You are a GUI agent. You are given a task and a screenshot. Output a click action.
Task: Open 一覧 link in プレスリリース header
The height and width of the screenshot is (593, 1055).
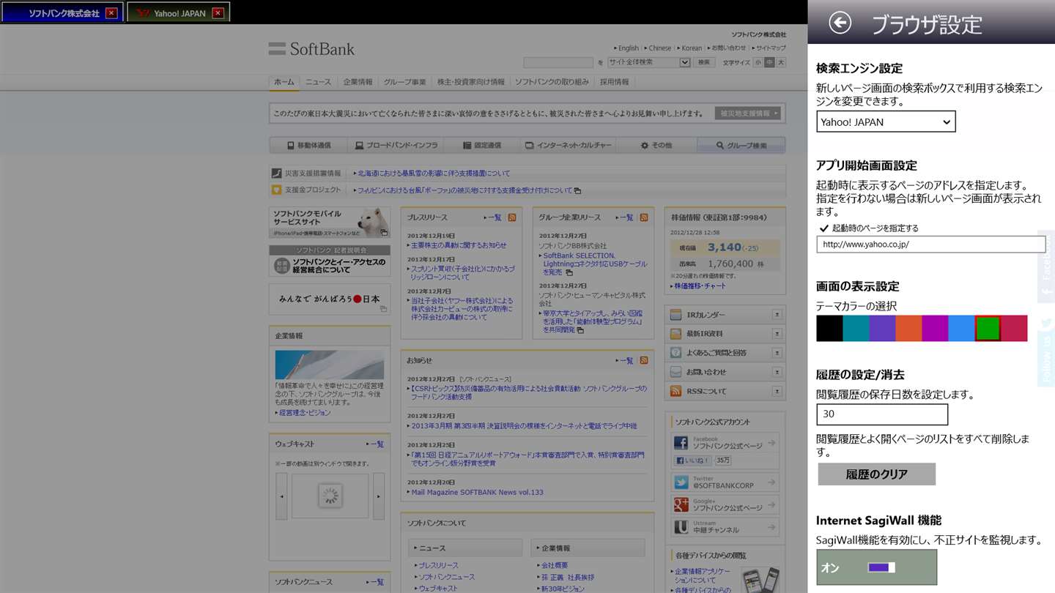[x=495, y=217]
